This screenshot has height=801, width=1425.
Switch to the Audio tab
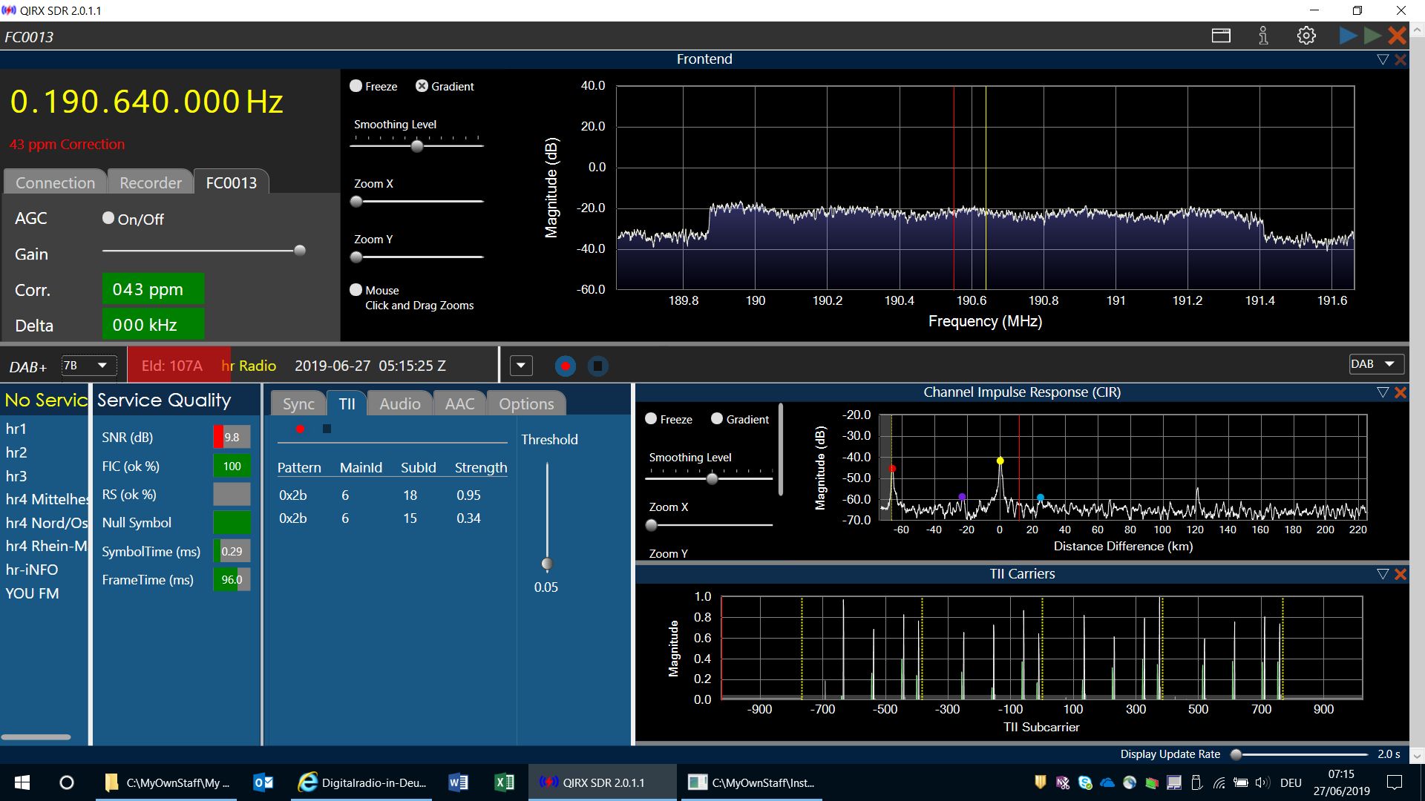(399, 403)
